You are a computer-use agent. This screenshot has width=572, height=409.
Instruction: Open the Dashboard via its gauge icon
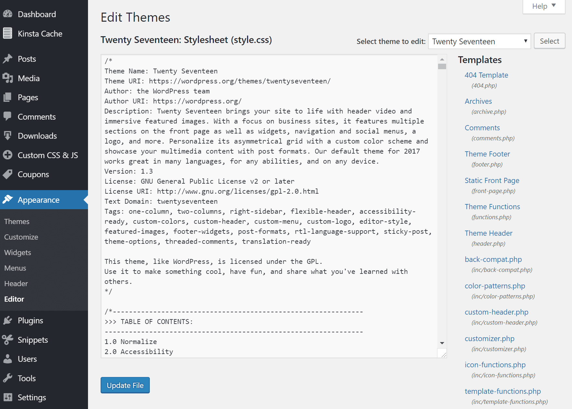(8, 14)
